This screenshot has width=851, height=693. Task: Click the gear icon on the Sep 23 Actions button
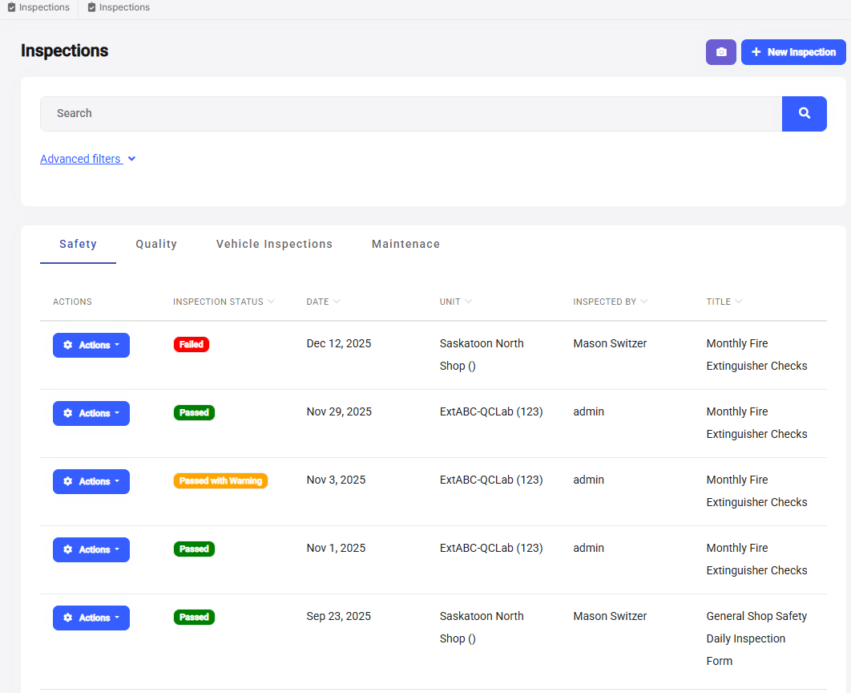(x=68, y=618)
